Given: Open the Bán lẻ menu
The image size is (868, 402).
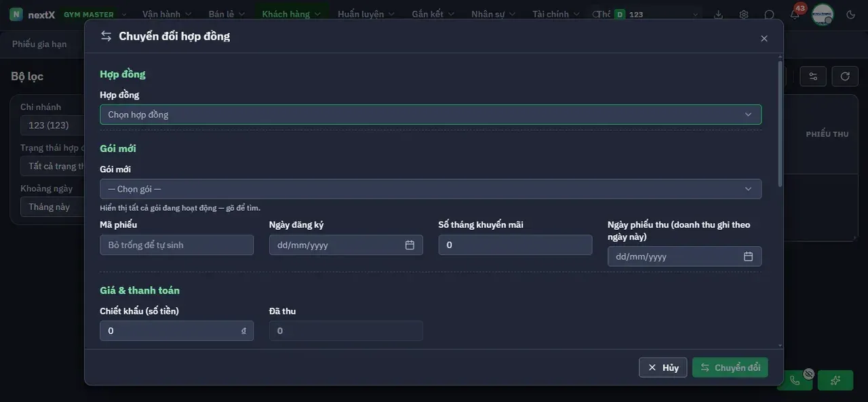Looking at the screenshot, I should click(226, 14).
